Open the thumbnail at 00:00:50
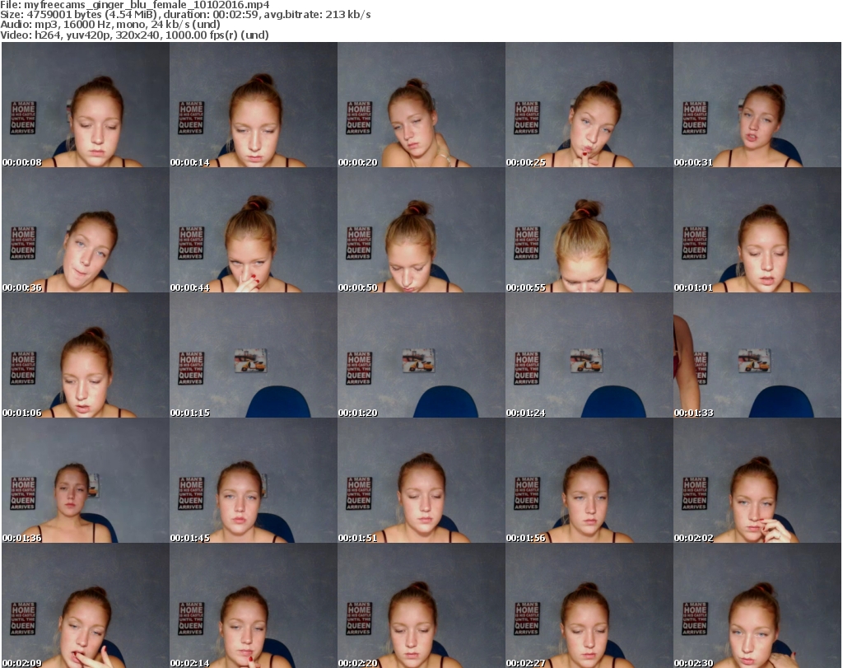The height and width of the screenshot is (668, 843). 421,230
